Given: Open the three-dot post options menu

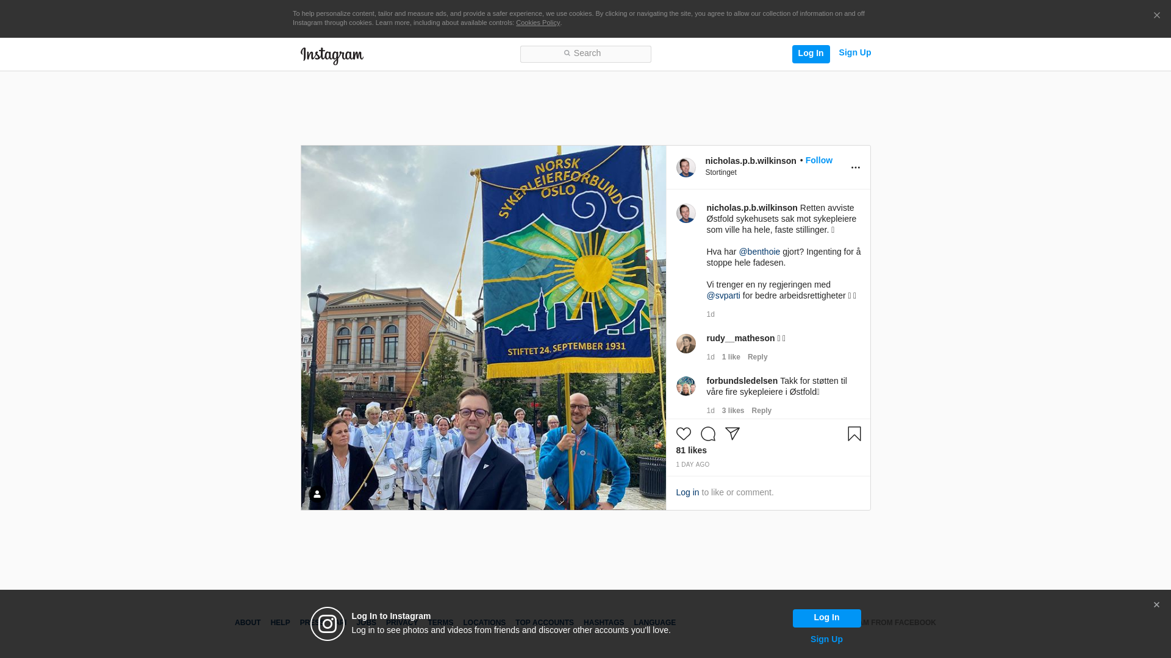Looking at the screenshot, I should [855, 168].
